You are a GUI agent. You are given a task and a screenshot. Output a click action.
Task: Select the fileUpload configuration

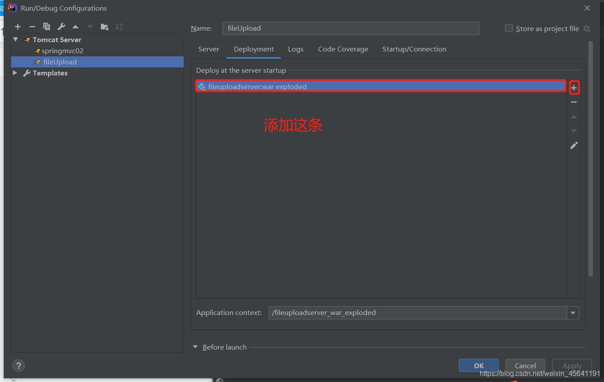[x=97, y=62]
